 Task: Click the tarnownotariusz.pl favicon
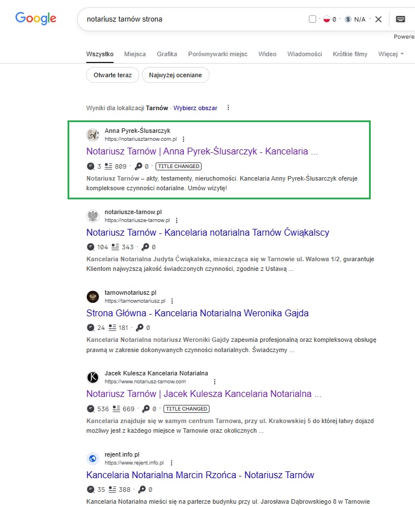[93, 296]
